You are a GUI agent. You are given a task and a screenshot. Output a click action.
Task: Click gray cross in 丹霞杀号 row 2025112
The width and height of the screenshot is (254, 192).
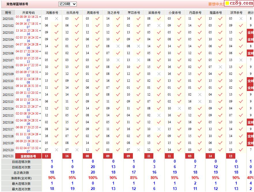[x=200, y=95]
